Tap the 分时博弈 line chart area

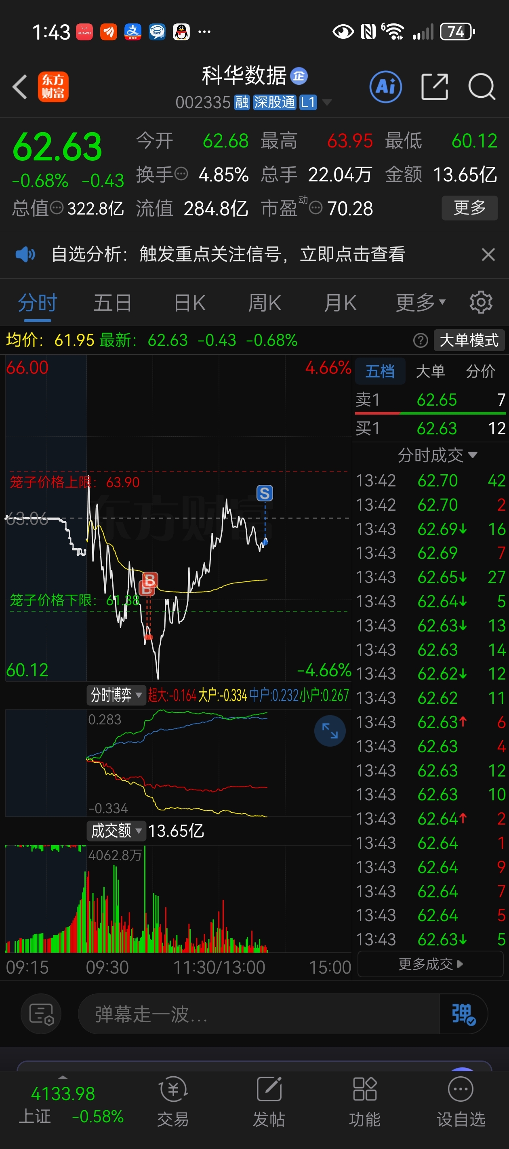[179, 763]
